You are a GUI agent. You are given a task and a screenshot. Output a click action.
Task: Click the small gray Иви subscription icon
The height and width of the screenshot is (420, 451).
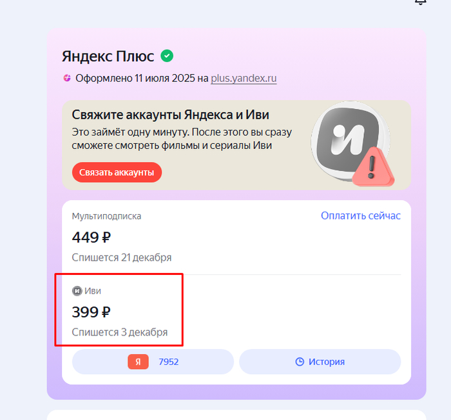pos(77,290)
